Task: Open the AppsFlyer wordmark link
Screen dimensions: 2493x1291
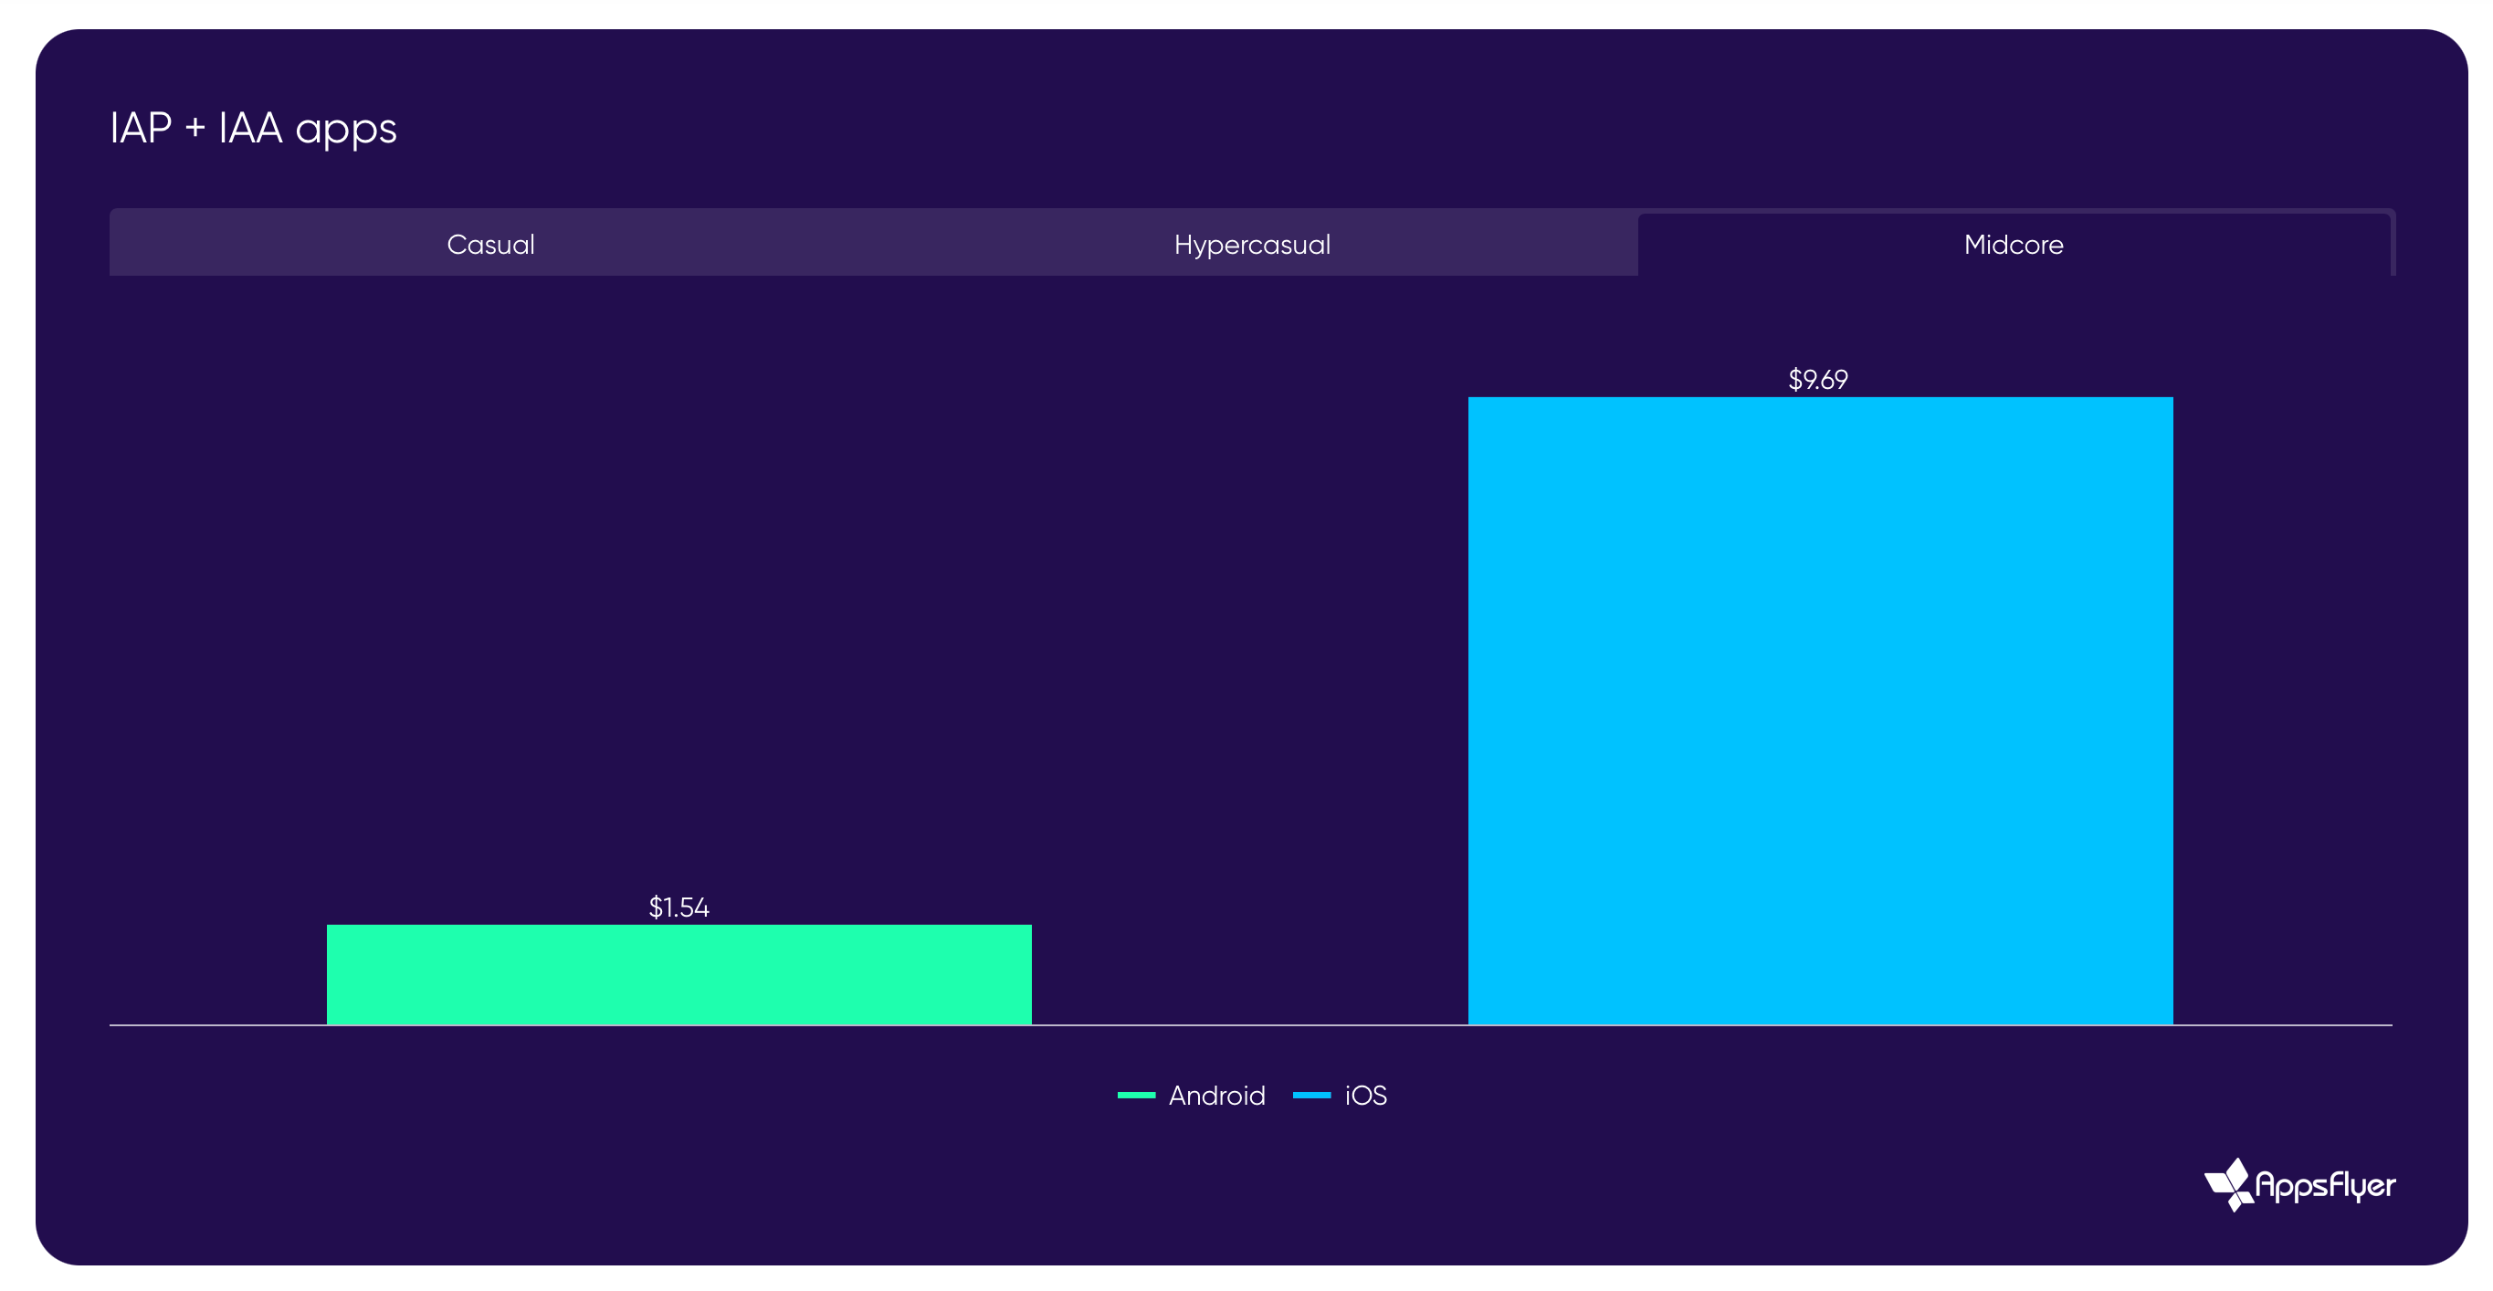Action: 2325,1185
